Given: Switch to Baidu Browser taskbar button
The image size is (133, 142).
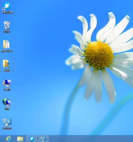Looking at the screenshot, I should point(32,139).
